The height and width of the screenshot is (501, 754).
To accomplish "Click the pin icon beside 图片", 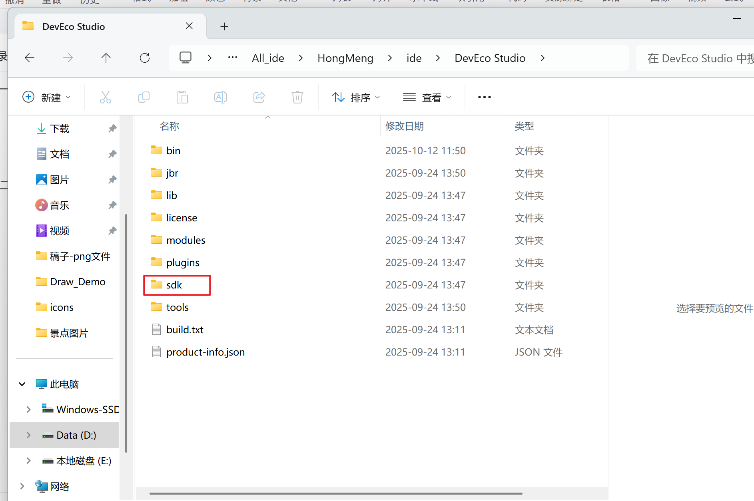I will (112, 179).
